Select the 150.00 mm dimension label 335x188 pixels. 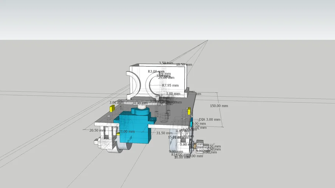219,106
